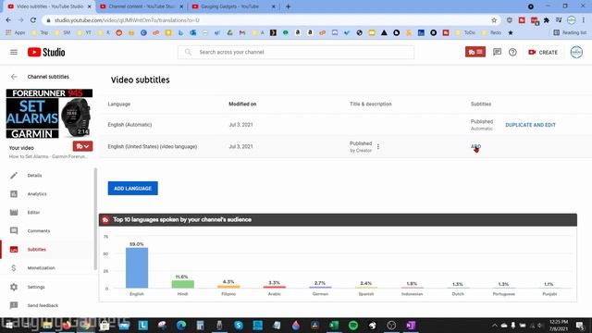Open the Settings gear icon

(14, 287)
